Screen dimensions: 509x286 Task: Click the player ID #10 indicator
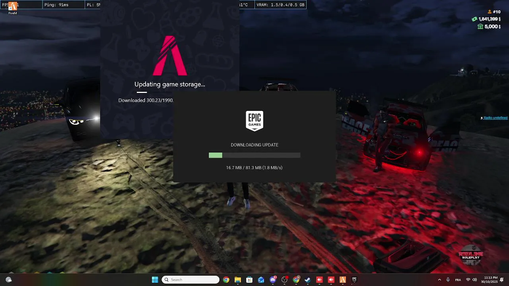pos(497,12)
